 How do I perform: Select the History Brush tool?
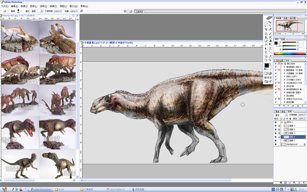(x=270, y=37)
